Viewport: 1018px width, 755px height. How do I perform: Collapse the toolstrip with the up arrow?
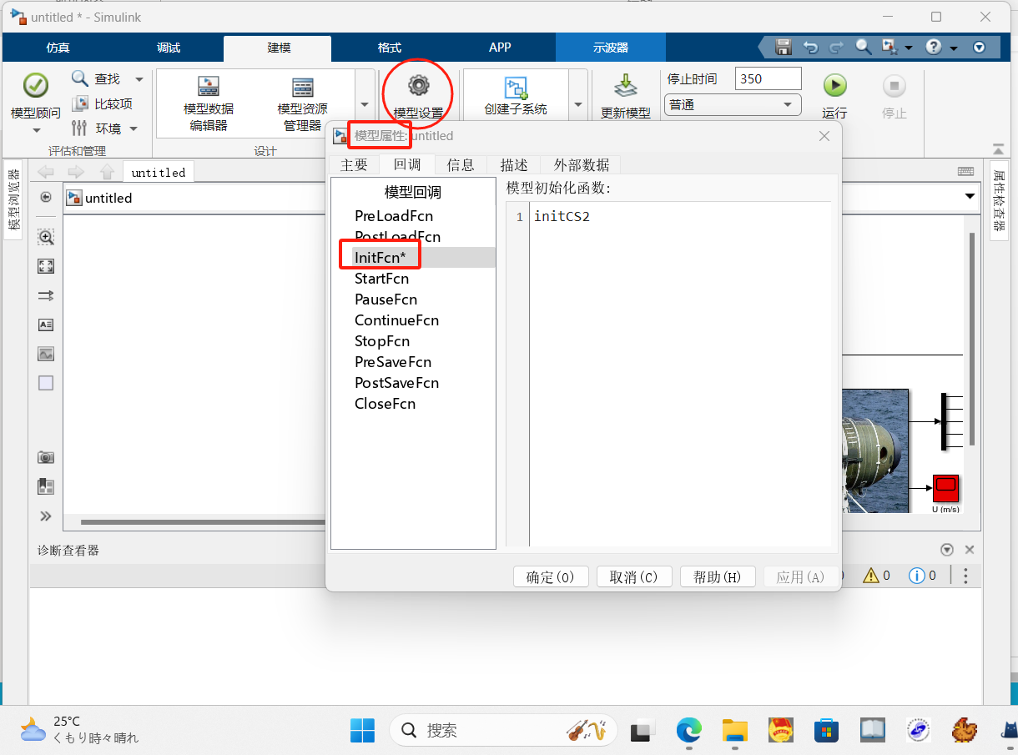[x=998, y=149]
